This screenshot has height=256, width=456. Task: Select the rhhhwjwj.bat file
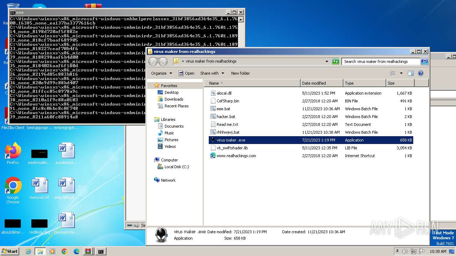pyautogui.click(x=228, y=132)
